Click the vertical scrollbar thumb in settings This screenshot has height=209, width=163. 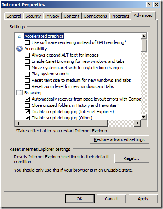click(144, 46)
